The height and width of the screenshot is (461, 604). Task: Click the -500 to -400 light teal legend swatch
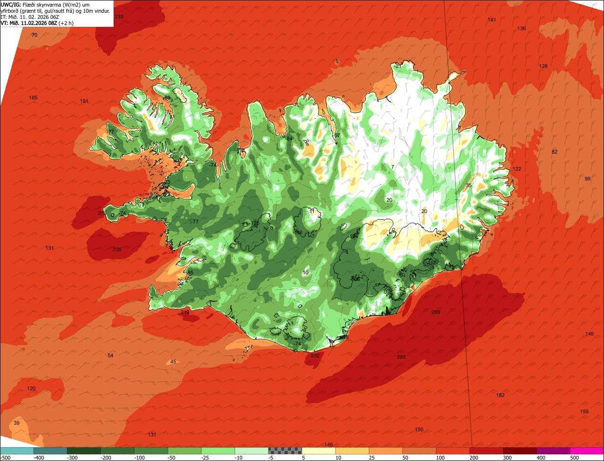(x=17, y=451)
